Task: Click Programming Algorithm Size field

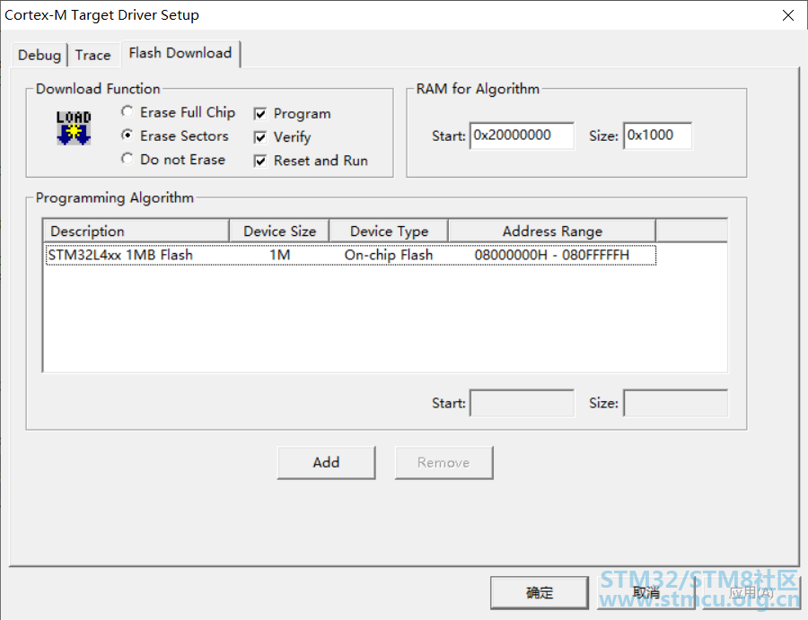Action: pos(675,403)
